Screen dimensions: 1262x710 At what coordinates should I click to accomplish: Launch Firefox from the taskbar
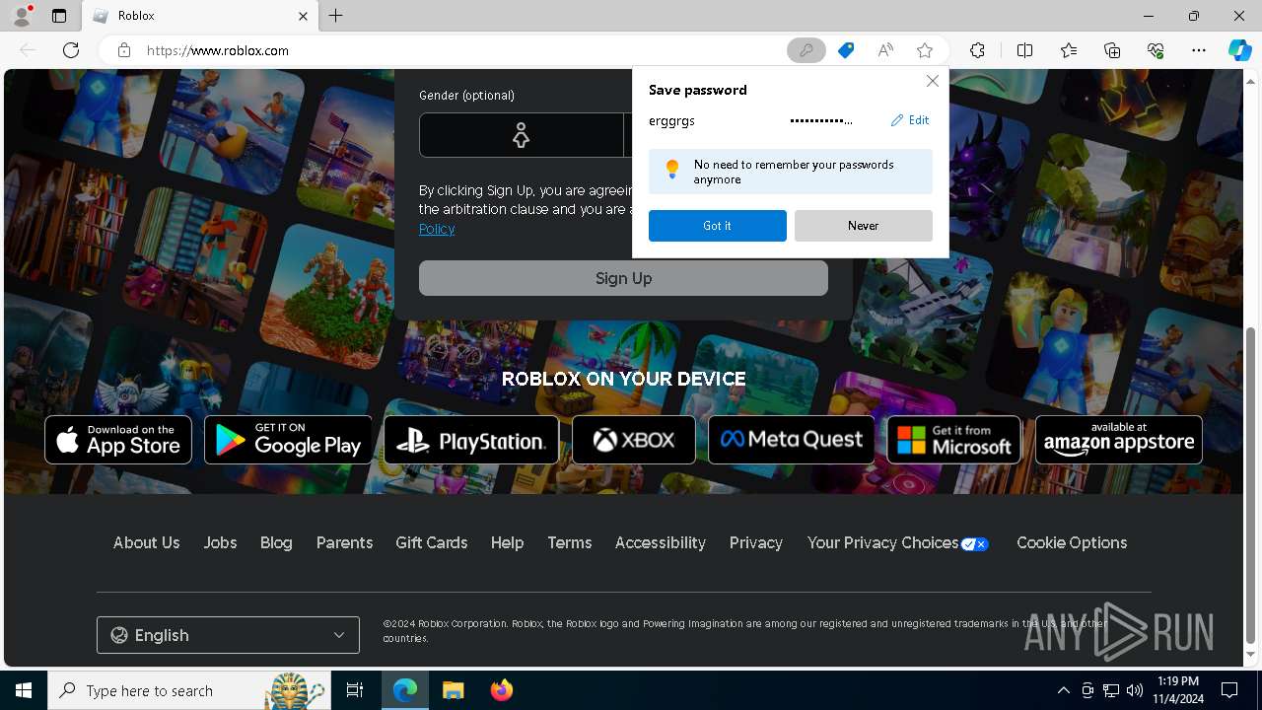[502, 690]
